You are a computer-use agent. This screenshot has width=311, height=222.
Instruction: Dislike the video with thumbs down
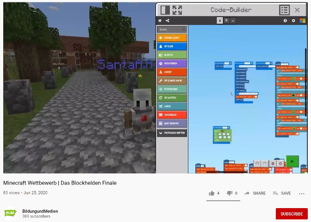[x=230, y=193]
